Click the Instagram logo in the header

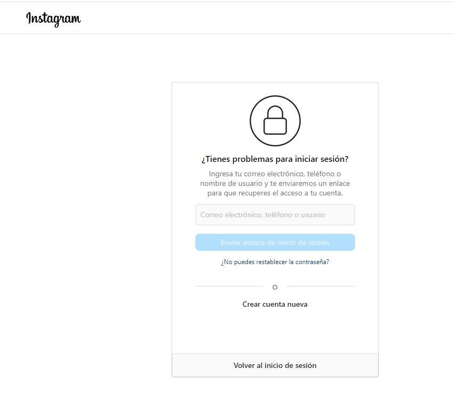coord(53,19)
